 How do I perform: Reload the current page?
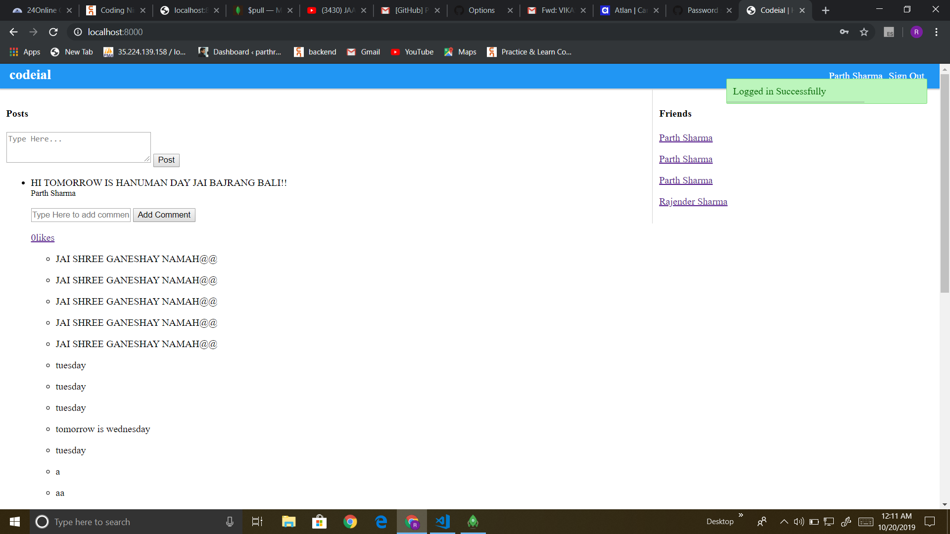pyautogui.click(x=53, y=32)
